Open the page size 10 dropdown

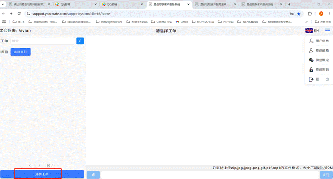(x=51, y=165)
